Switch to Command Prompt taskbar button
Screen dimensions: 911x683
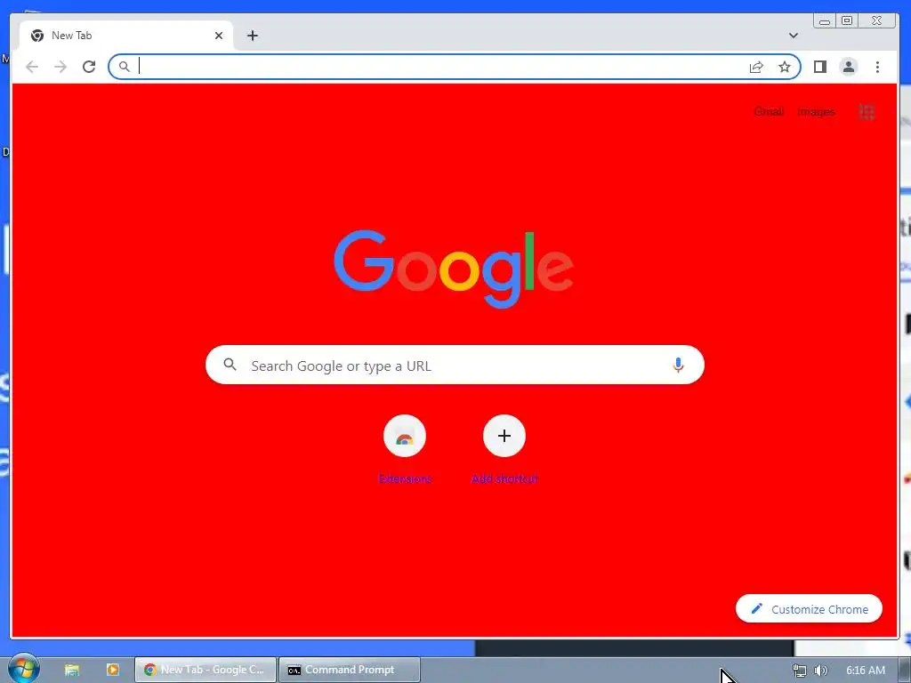coord(349,670)
